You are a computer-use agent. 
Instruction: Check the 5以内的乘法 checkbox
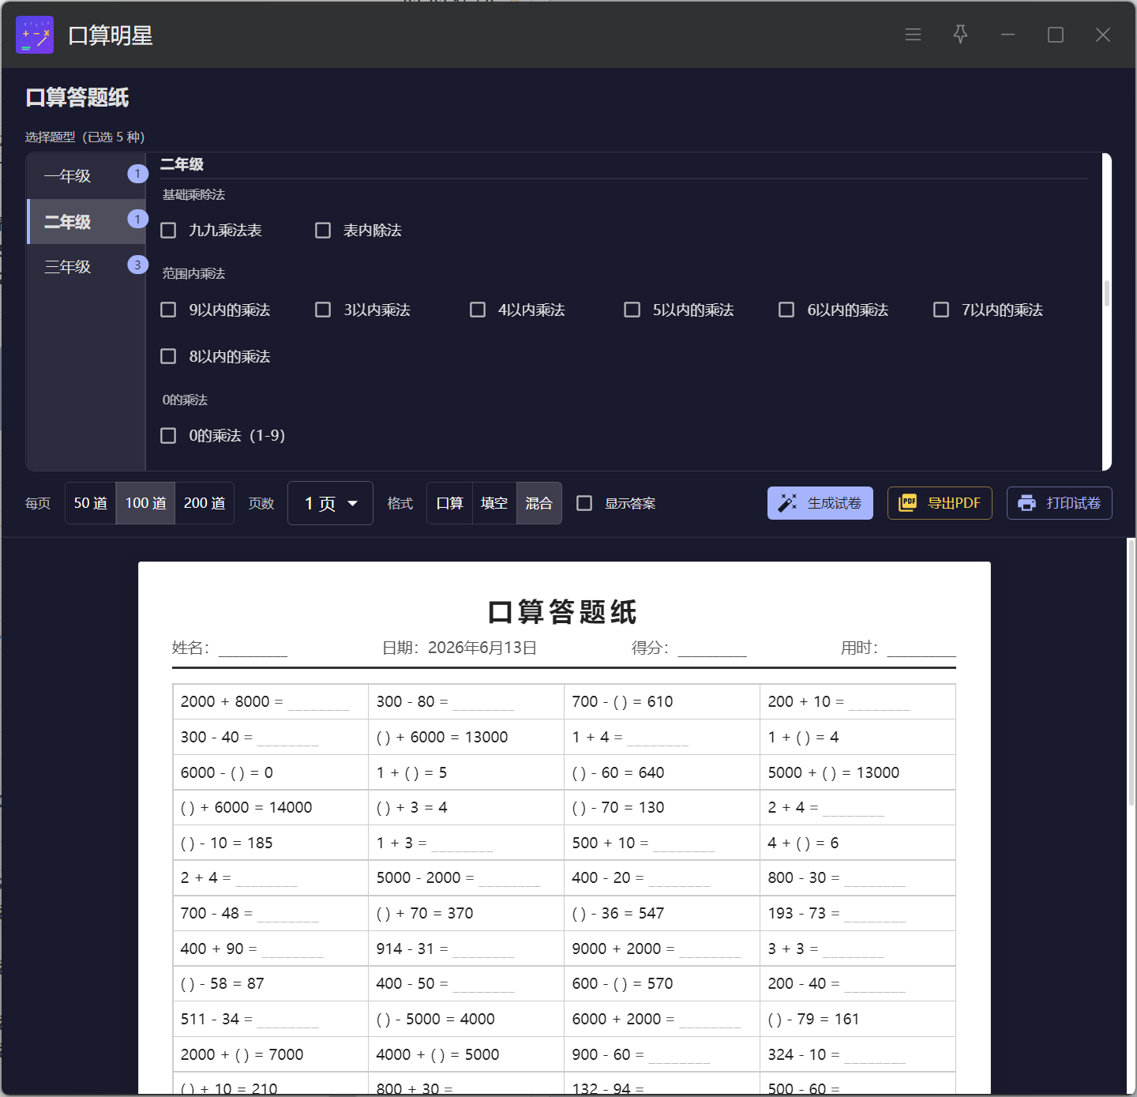pos(632,310)
